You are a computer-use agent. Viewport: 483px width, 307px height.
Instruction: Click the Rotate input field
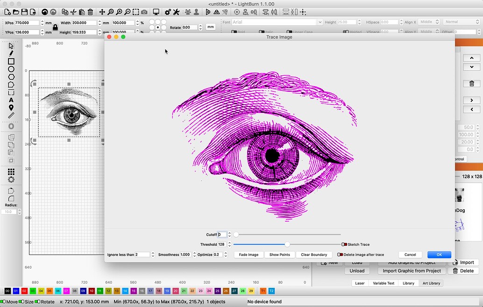point(190,27)
